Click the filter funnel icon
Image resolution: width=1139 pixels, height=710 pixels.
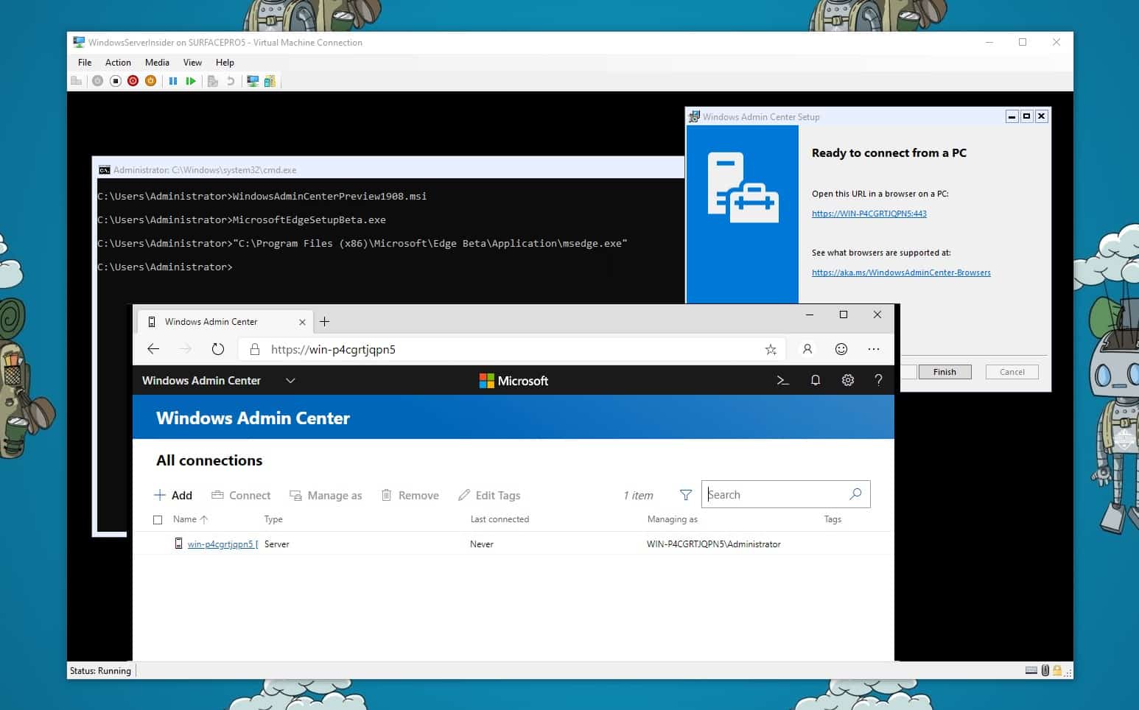pos(686,495)
